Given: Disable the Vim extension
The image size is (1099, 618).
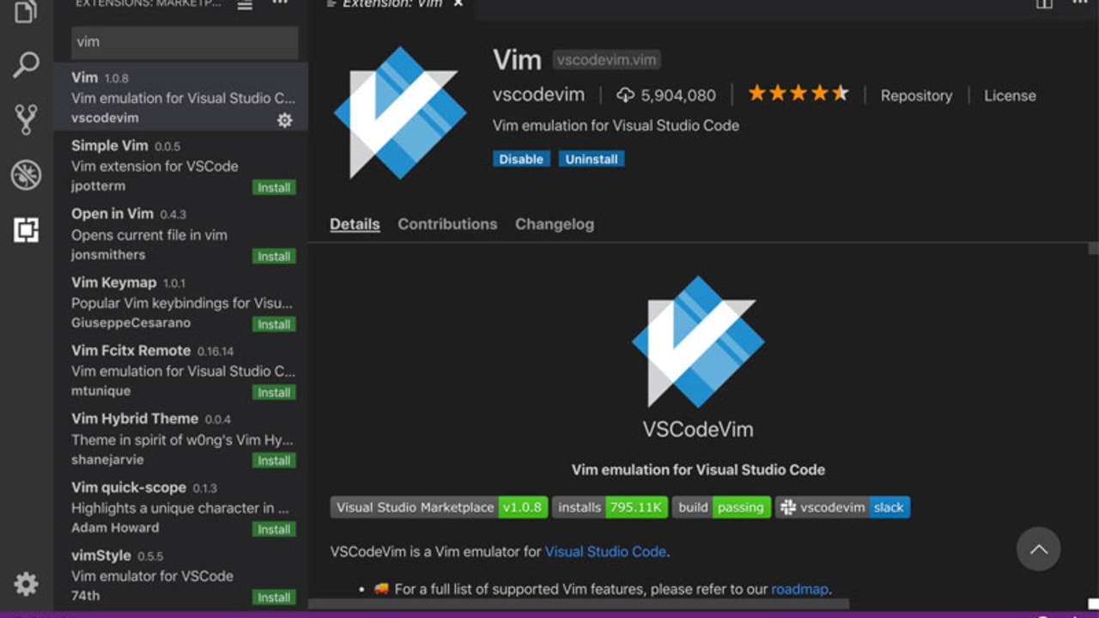Looking at the screenshot, I should (x=521, y=159).
